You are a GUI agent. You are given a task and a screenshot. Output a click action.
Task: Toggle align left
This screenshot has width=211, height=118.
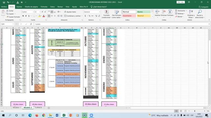[x=49, y=16]
